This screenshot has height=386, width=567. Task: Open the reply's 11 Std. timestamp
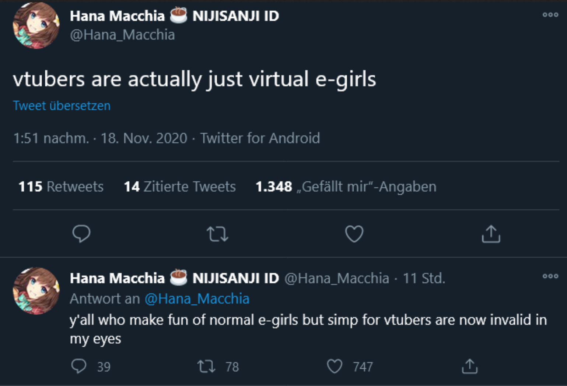point(424,278)
